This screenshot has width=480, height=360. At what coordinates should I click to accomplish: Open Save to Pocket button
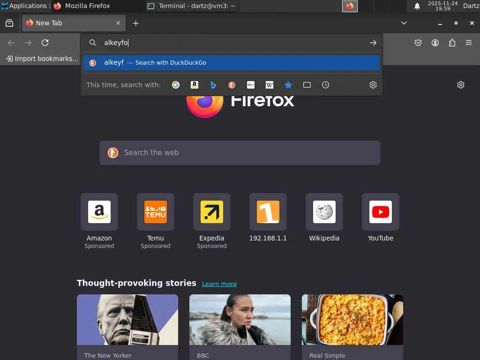click(x=418, y=43)
